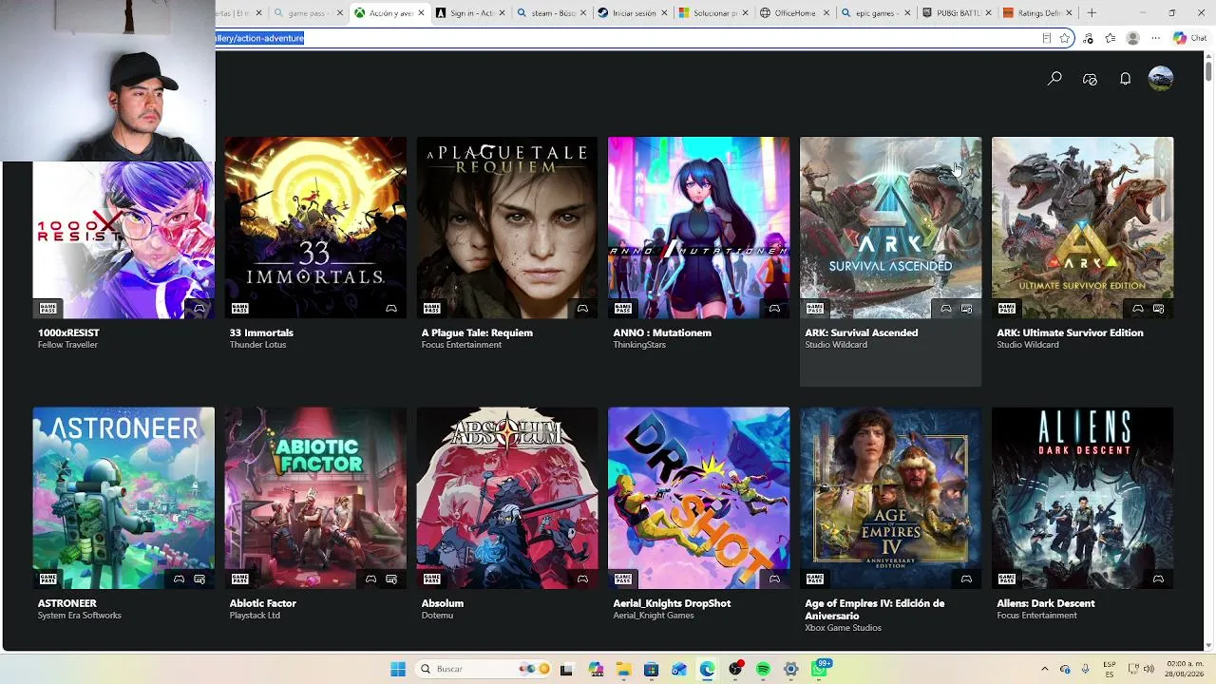Open File Explorer from the taskbar
Viewport: 1216px width, 684px height.
pos(623,669)
